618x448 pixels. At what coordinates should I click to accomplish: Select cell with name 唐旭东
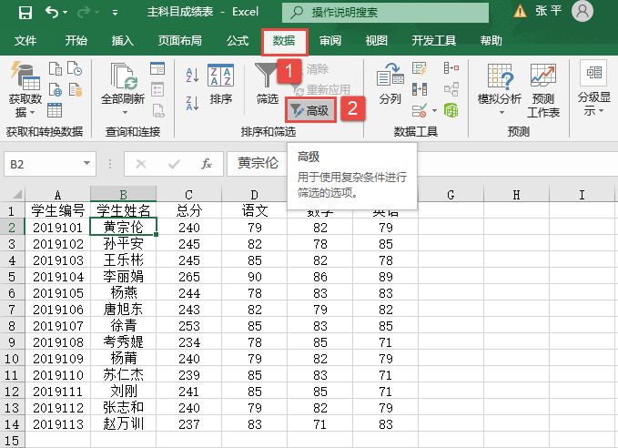tap(124, 310)
